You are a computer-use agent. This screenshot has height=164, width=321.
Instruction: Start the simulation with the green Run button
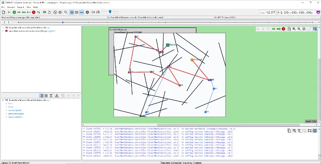[14, 12]
